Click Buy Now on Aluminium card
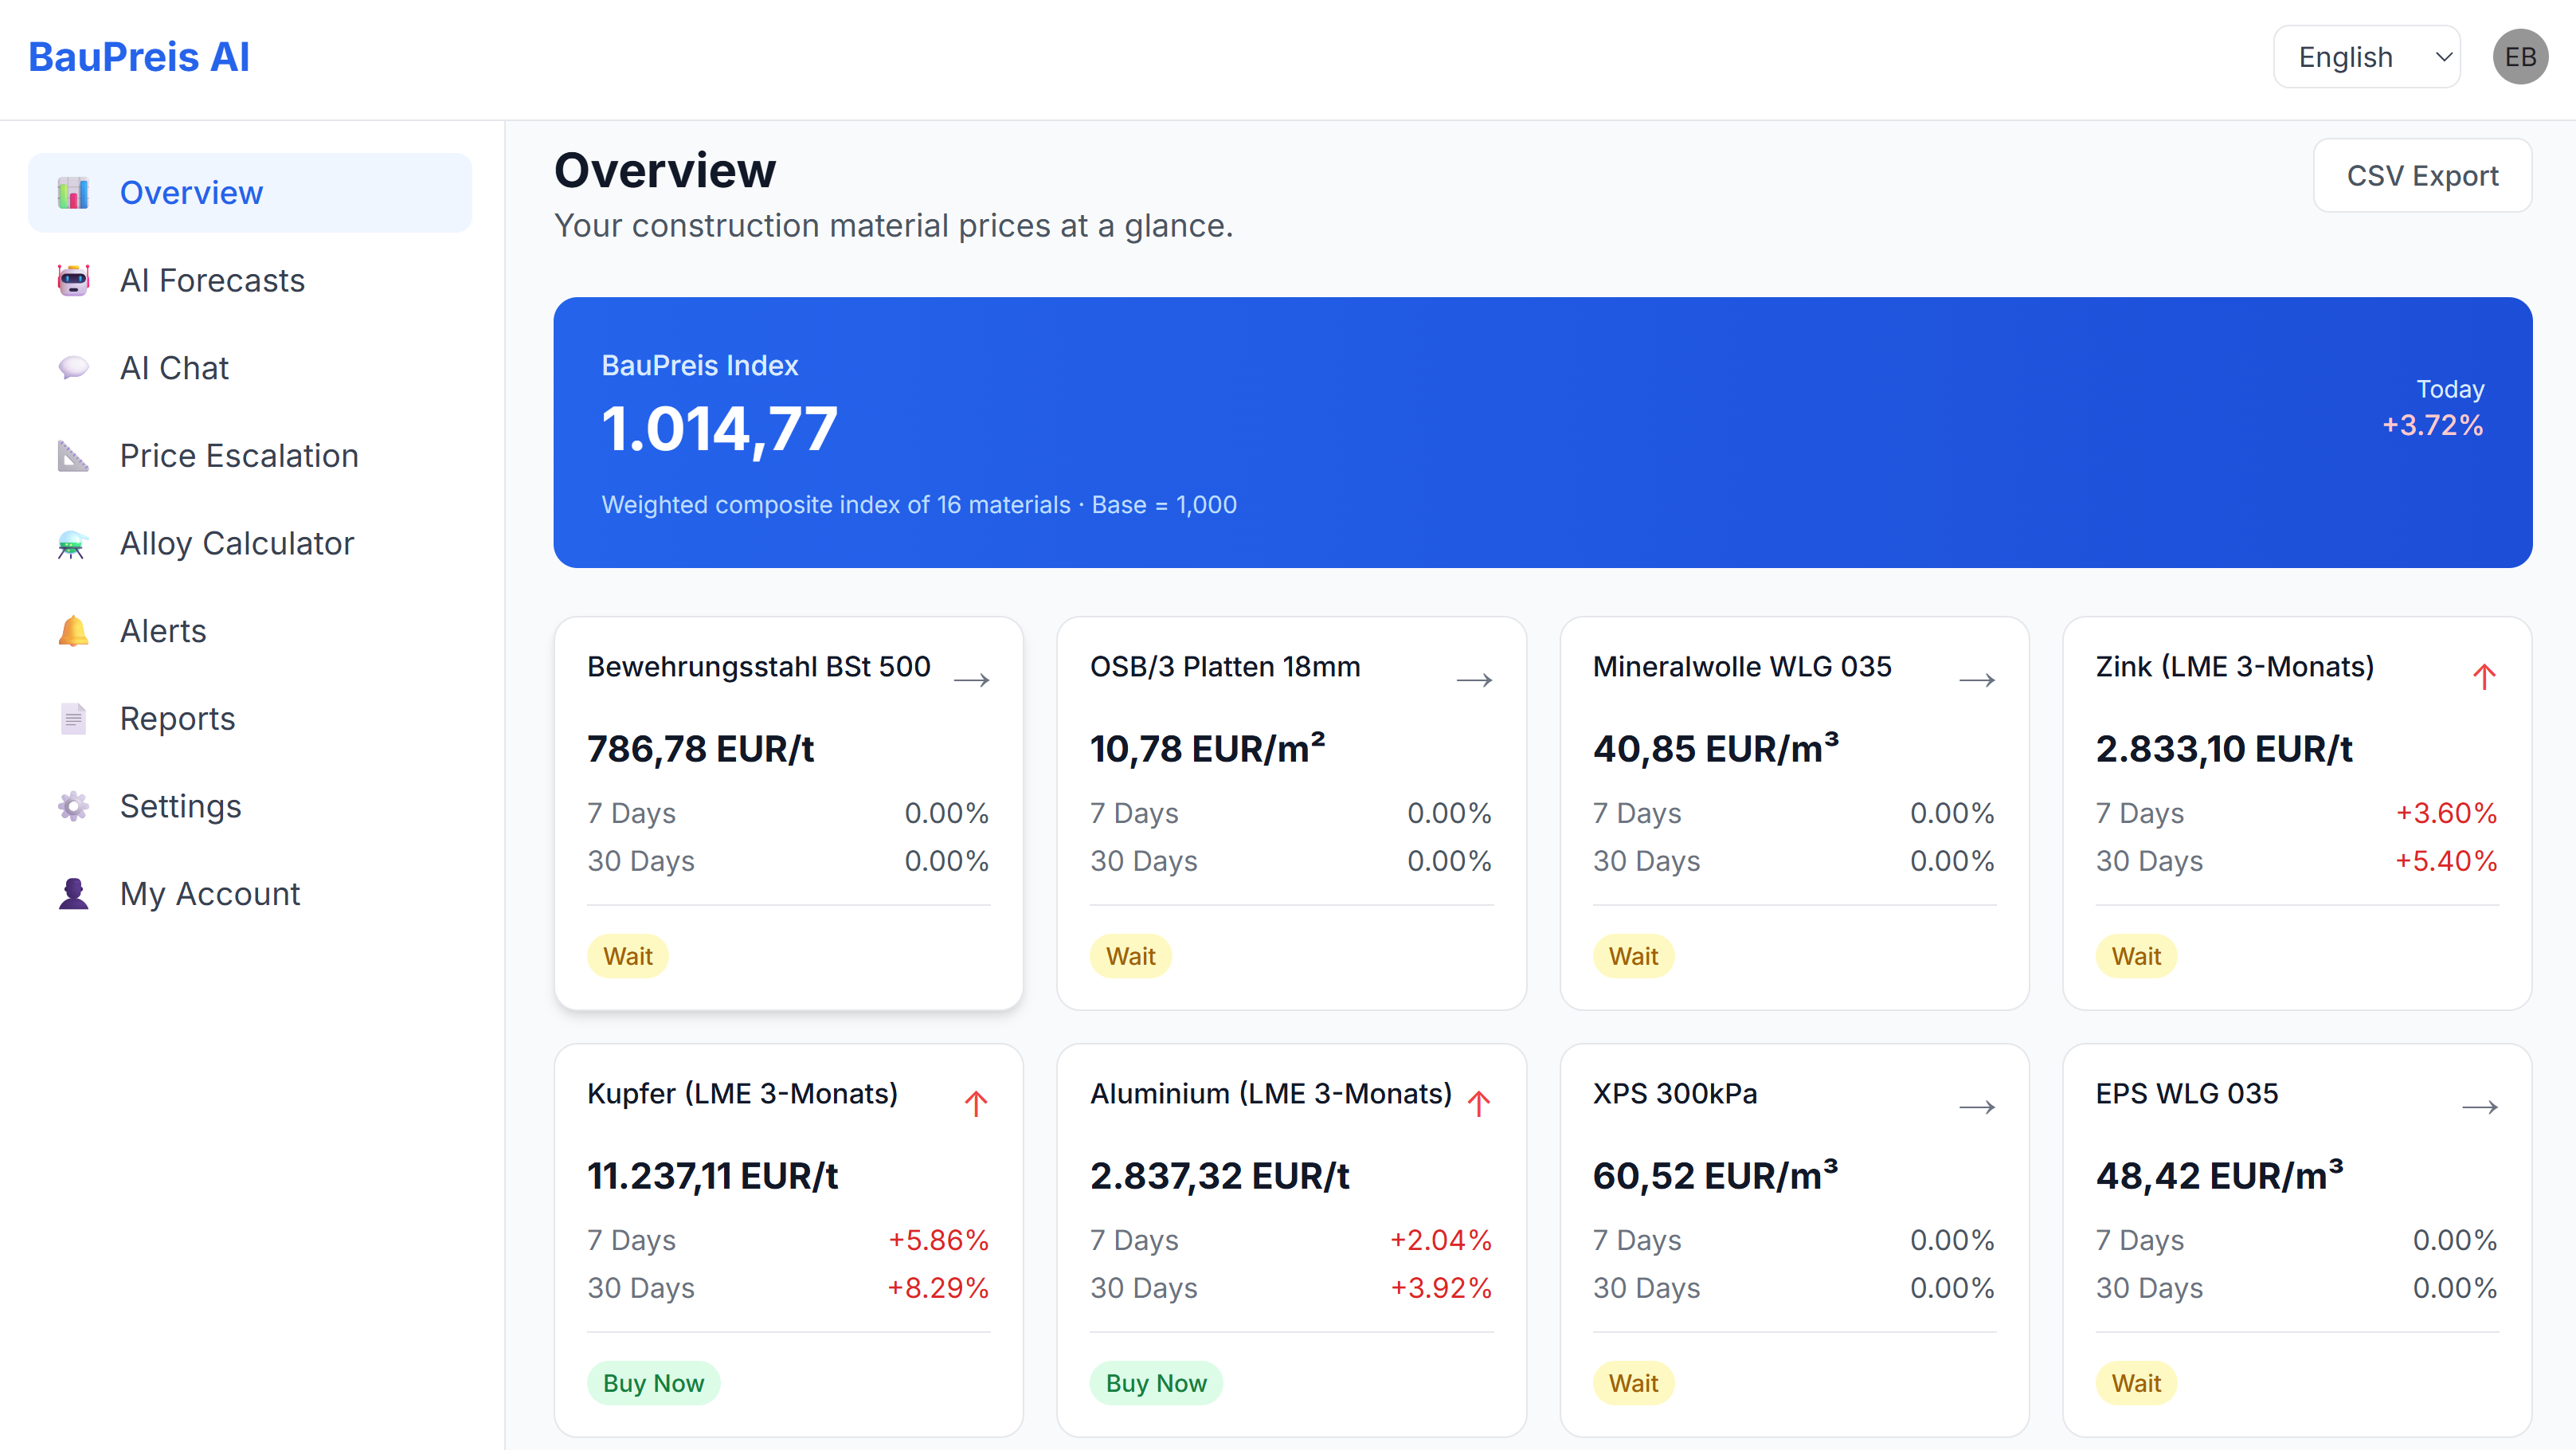Image resolution: width=2576 pixels, height=1450 pixels. point(1156,1383)
